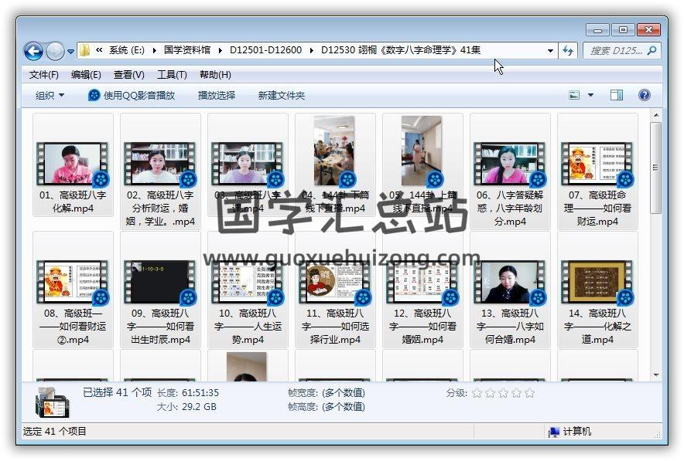Set rating to five stars

[530, 393]
